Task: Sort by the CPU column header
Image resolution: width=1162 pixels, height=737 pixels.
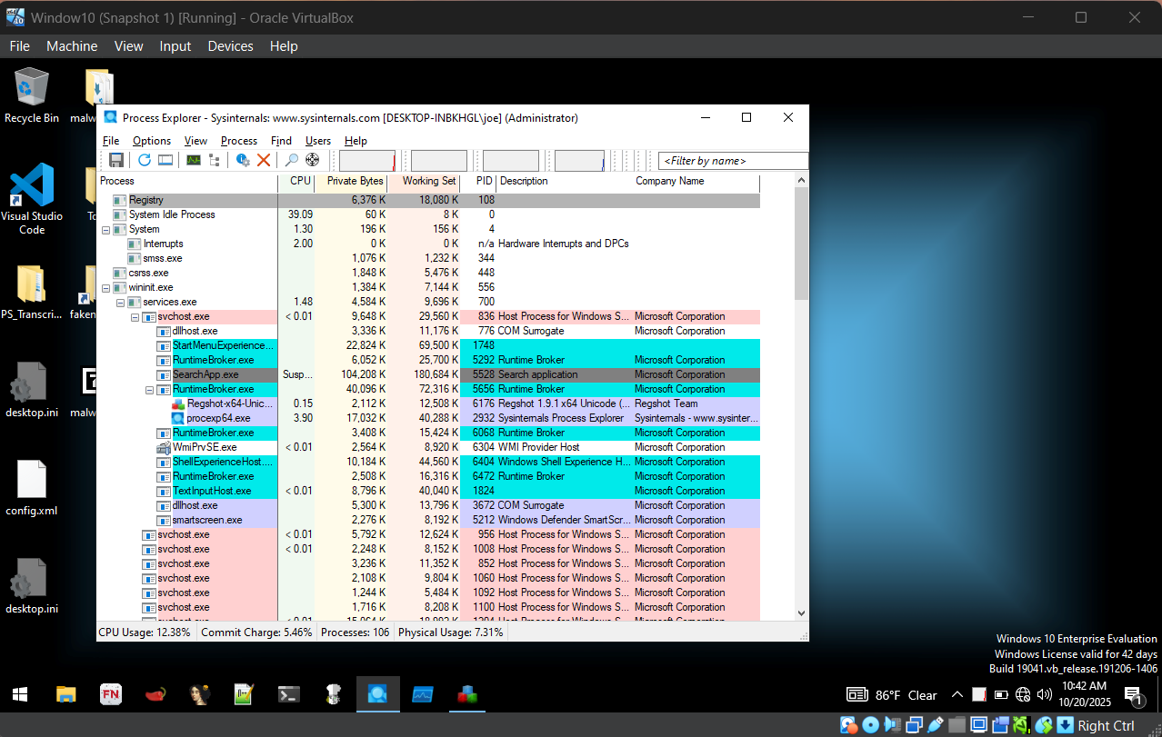Action: [296, 181]
